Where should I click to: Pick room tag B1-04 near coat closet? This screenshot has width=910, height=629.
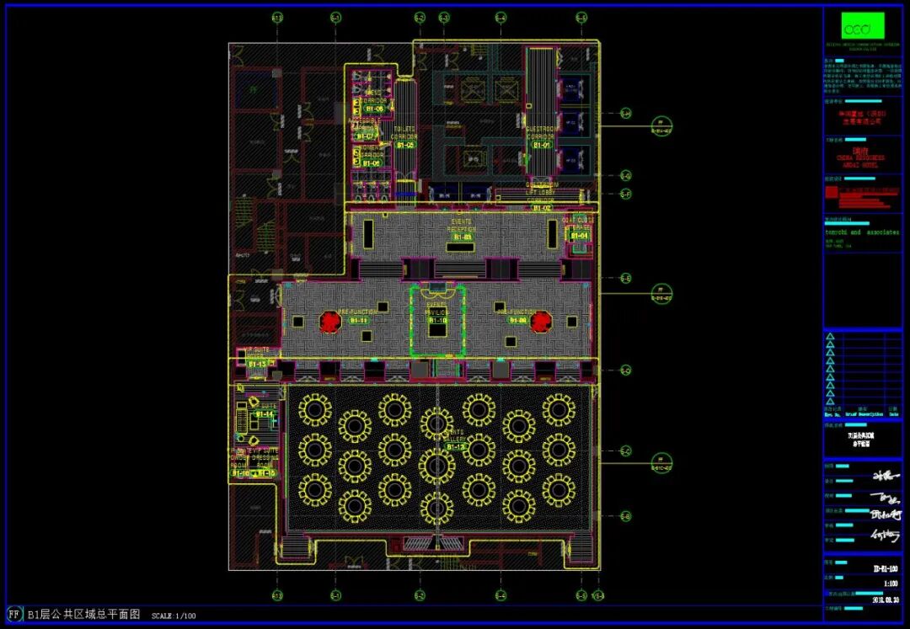click(579, 236)
